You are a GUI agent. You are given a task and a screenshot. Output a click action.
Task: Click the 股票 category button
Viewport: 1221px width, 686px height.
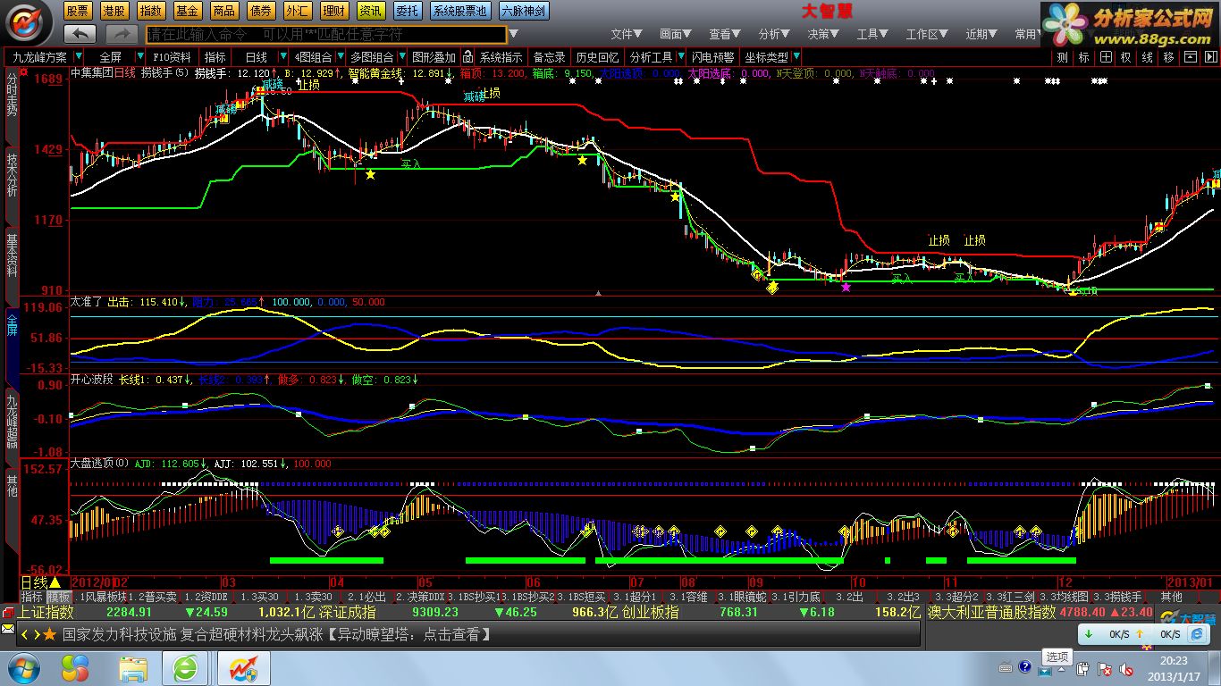(78, 11)
